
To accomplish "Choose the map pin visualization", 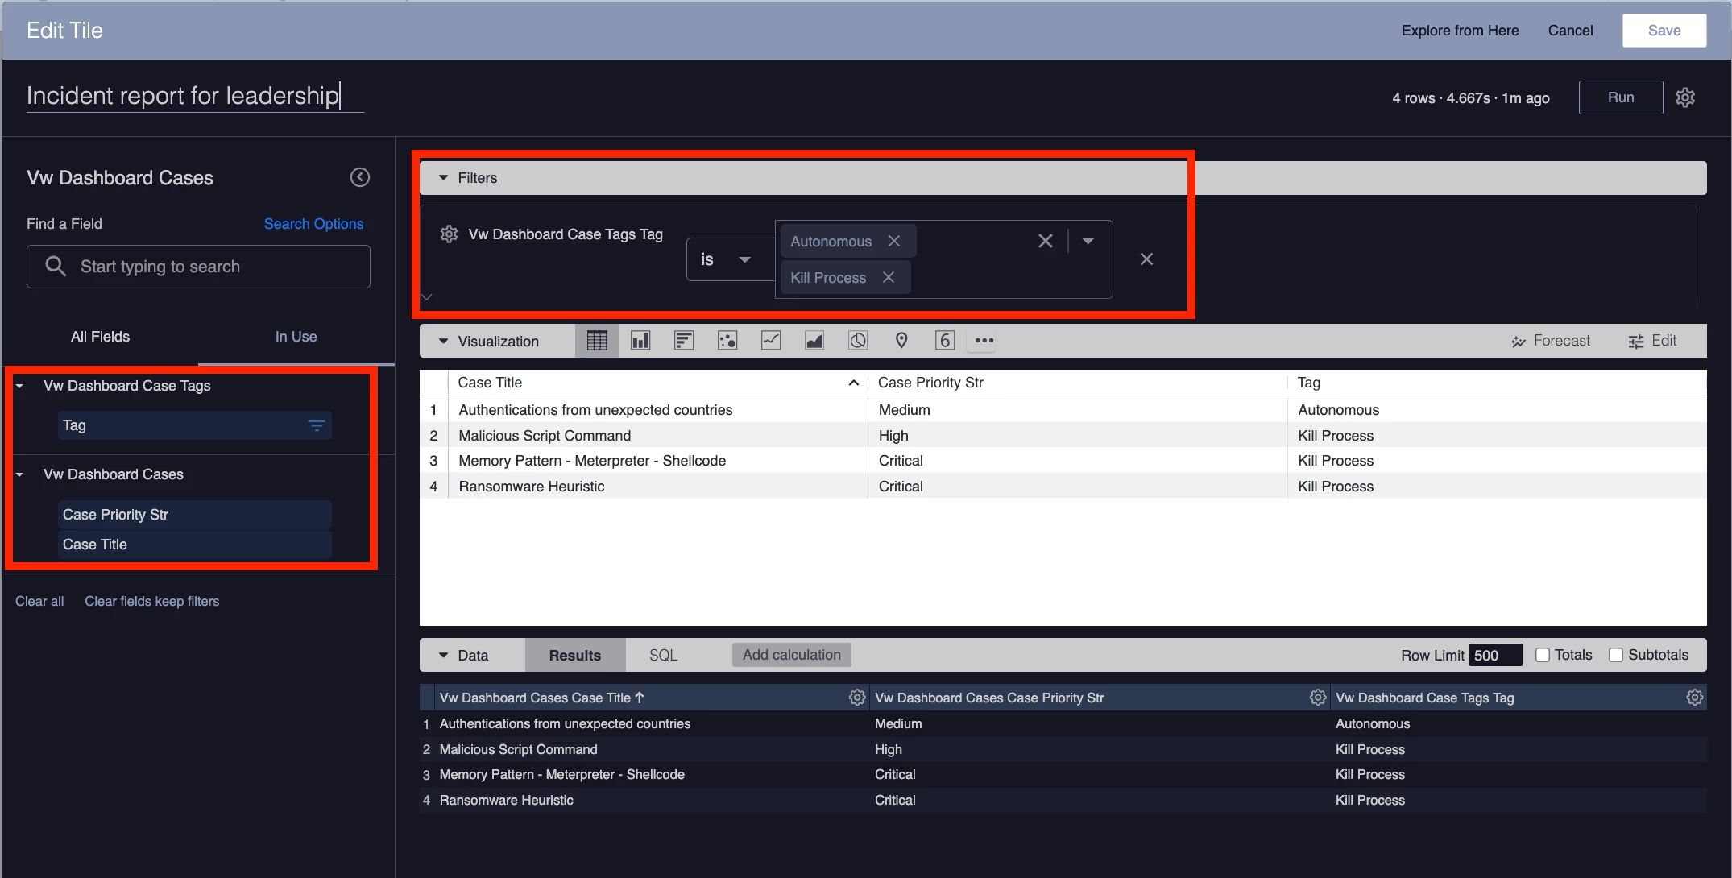I will click(901, 341).
